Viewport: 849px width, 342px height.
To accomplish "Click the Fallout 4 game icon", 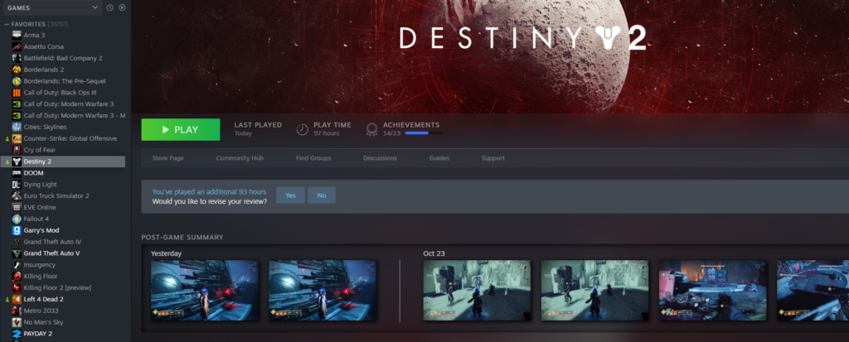I will [17, 219].
